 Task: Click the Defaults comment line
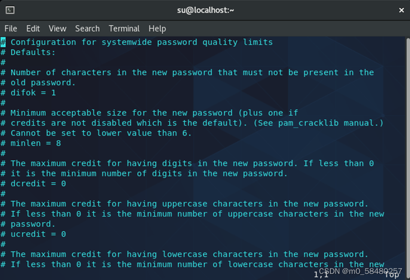(31, 52)
